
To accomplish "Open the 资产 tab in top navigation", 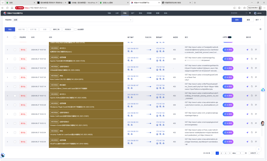I will point(133,13).
